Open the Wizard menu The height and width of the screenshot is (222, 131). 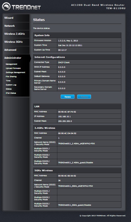click(x=9, y=18)
